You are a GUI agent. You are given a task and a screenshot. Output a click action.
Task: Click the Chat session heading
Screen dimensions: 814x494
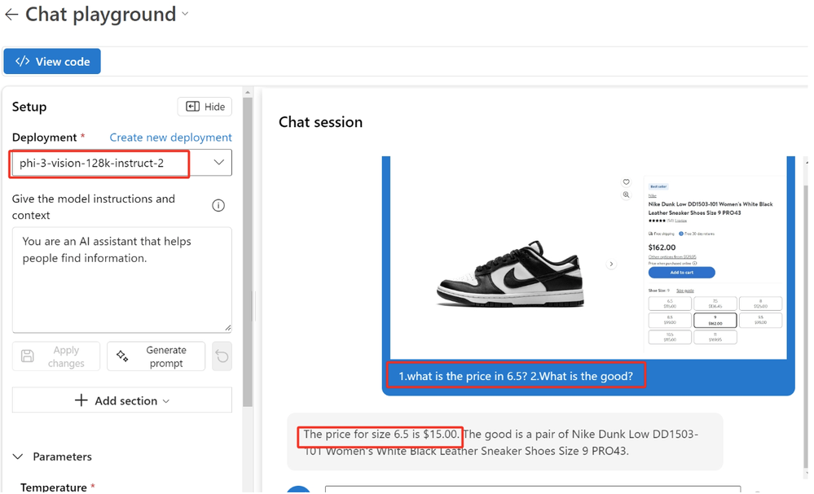click(x=320, y=122)
